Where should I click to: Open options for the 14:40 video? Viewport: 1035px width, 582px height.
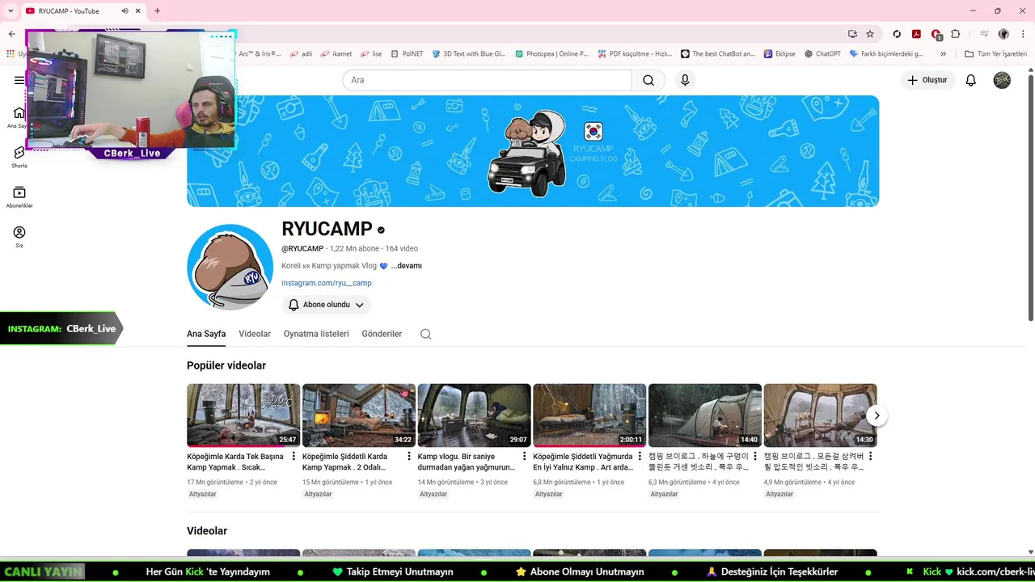[x=755, y=457]
